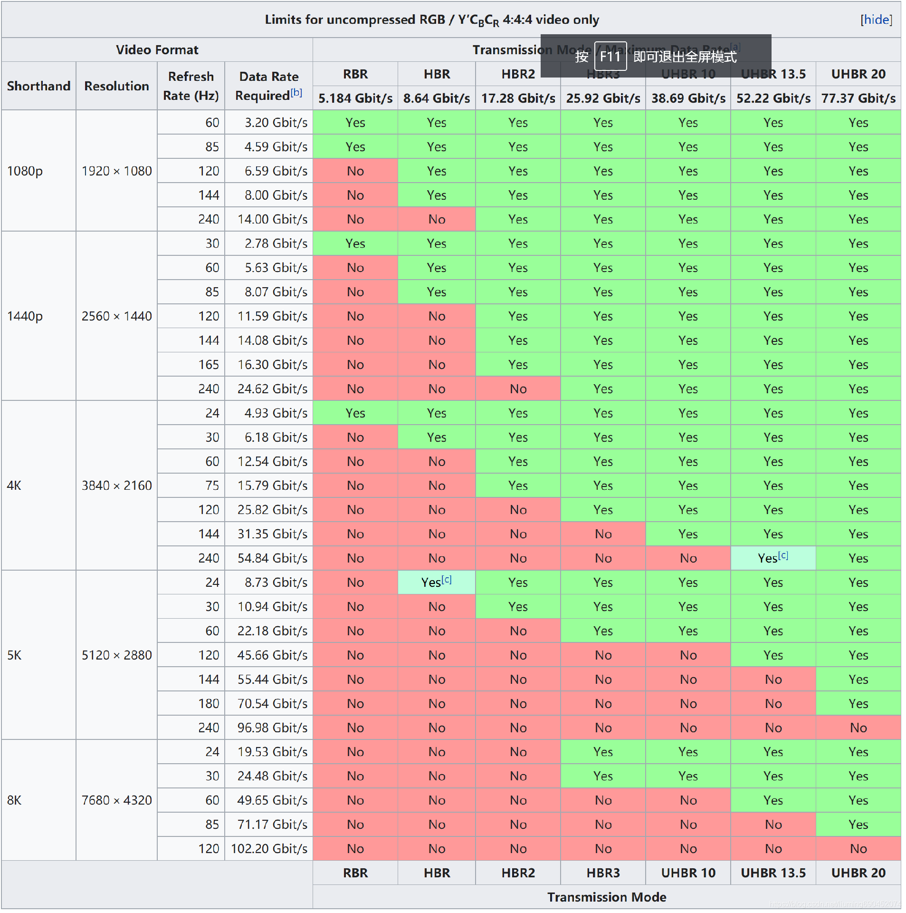Click the 38.69 Gbit/s data rate cell
Screen dimensions: 906x913
tap(688, 98)
